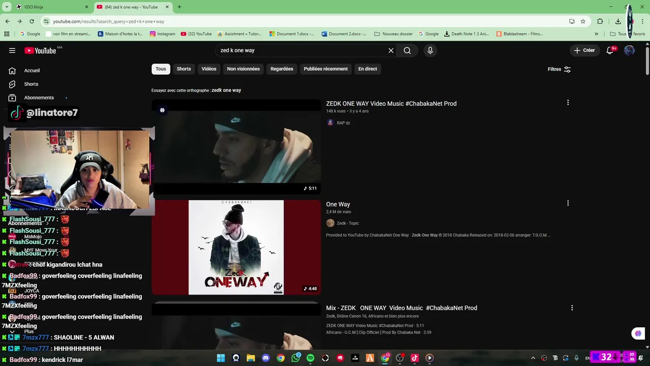650x366 pixels.
Task: Open the Zedk - Topic channel
Action: 348,223
